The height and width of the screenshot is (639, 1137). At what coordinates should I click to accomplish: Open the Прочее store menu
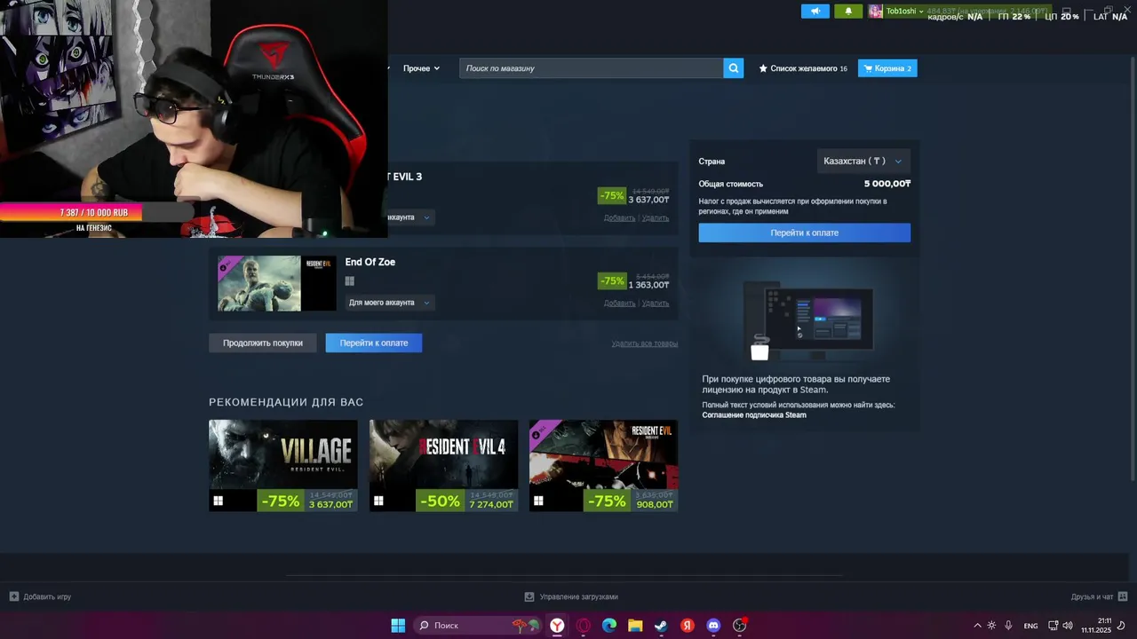click(x=421, y=68)
